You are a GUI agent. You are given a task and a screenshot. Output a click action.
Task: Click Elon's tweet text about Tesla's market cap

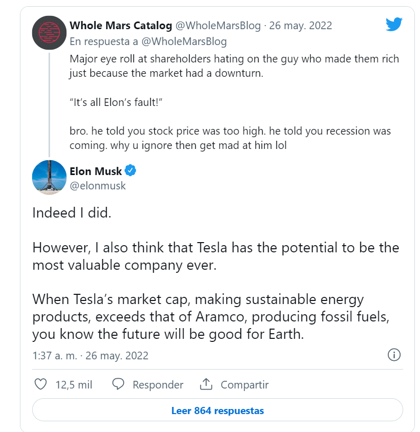coord(211,316)
